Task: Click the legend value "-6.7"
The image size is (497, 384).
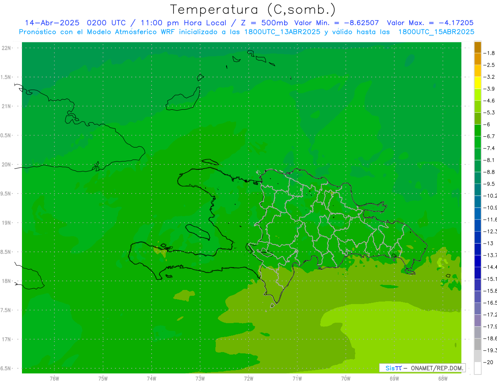Action: coord(489,136)
